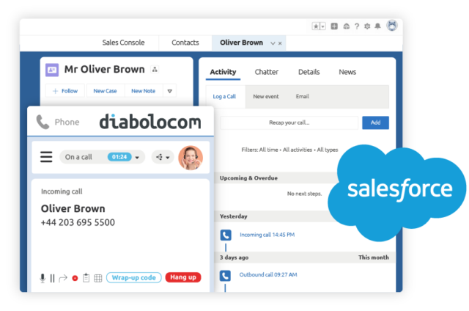Click the activity Filters text line

[x=289, y=150]
